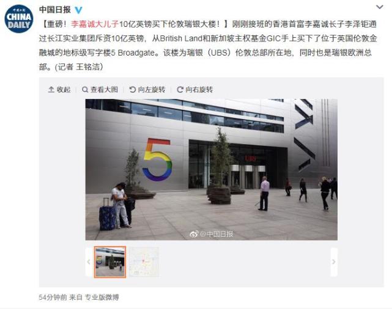
Task: Open the 专业版微博 source link
Action: pyautogui.click(x=102, y=297)
